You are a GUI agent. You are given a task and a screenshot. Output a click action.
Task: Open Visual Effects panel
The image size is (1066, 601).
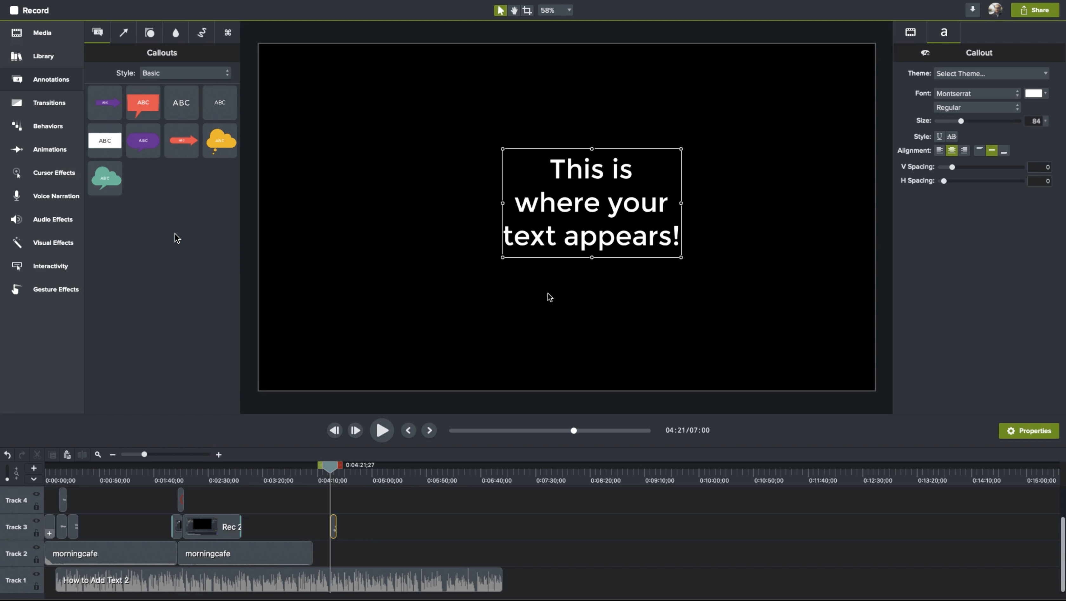tap(52, 242)
